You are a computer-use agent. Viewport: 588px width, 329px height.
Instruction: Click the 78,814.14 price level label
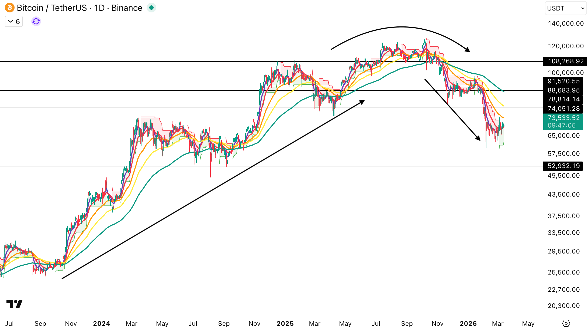(563, 99)
